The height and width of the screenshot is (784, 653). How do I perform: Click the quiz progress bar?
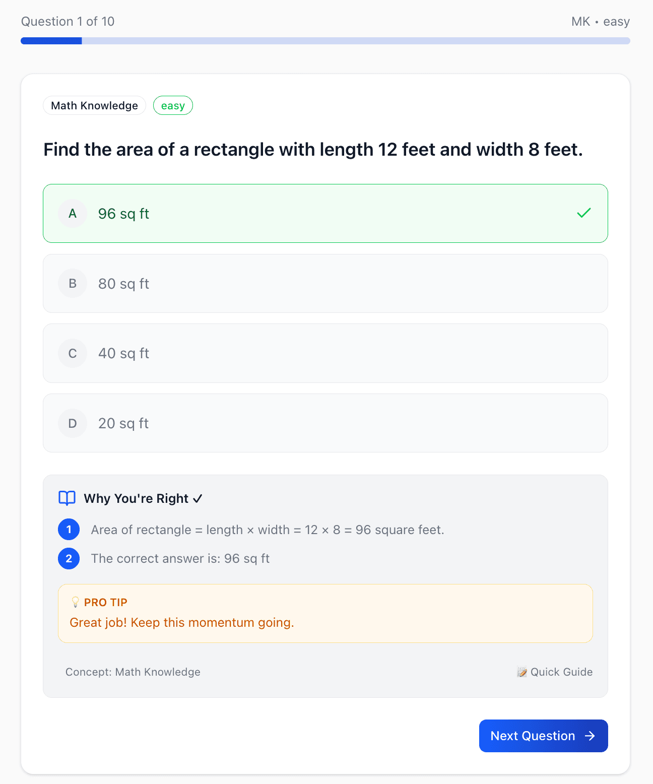point(325,41)
